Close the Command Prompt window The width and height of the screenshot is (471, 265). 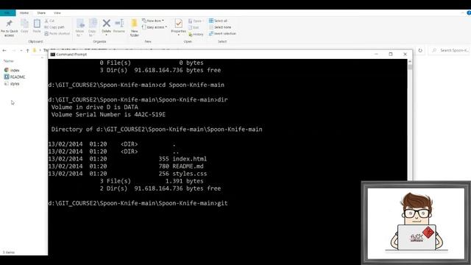pos(405,54)
